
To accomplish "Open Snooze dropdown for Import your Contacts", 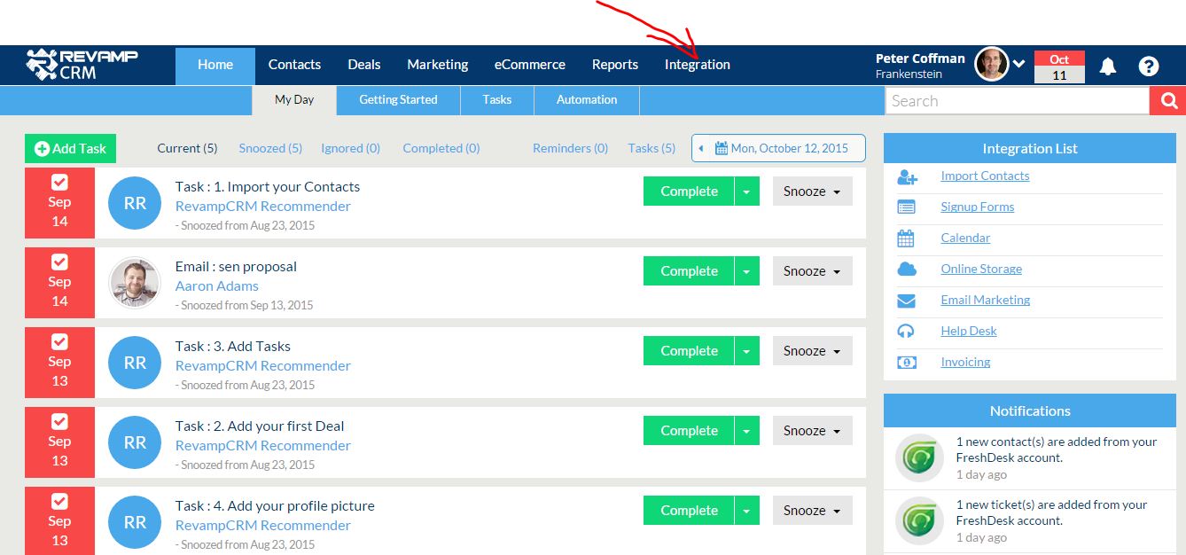I will click(x=813, y=191).
